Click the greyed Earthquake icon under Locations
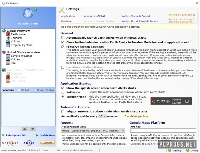Screen dimensions: 200x153 (x=8, y=77)
